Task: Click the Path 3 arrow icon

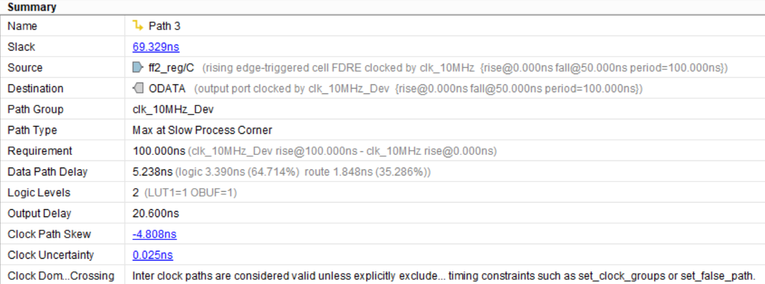Action: tap(138, 25)
